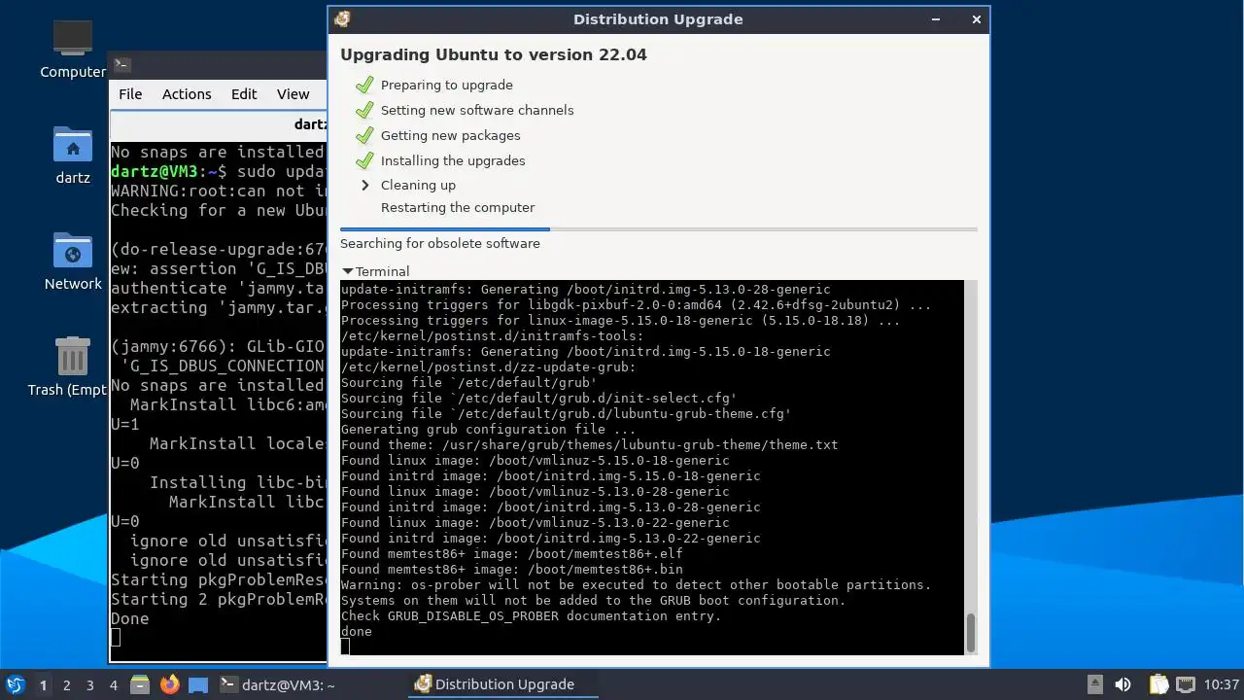The image size is (1244, 700).
Task: Open the Computer desktop icon
Action: click(x=73, y=49)
